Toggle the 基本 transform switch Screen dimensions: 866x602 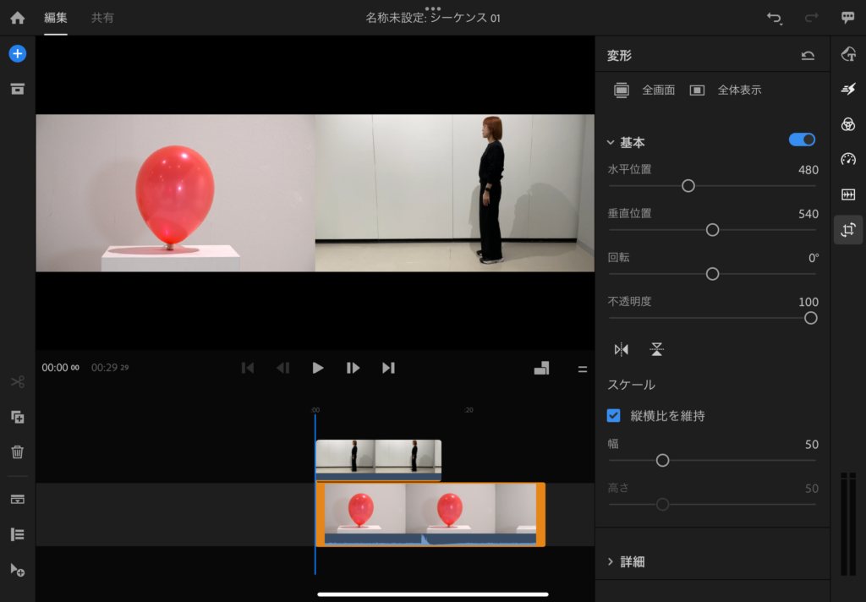click(802, 140)
